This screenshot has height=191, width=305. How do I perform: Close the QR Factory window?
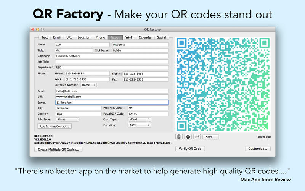[33, 29]
